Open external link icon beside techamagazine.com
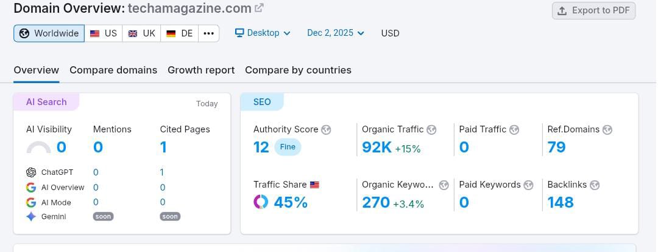This screenshot has height=252, width=658. click(259, 9)
